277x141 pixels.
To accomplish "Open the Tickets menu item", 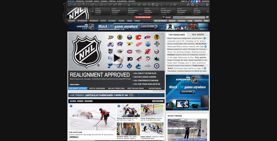I will 198,21.
